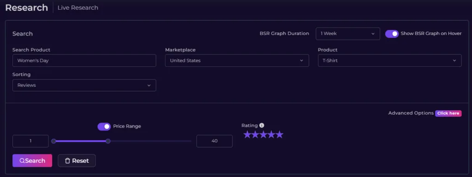Image resolution: width=472 pixels, height=177 pixels.
Task: Disable the Price Range toggle
Action: tap(104, 126)
